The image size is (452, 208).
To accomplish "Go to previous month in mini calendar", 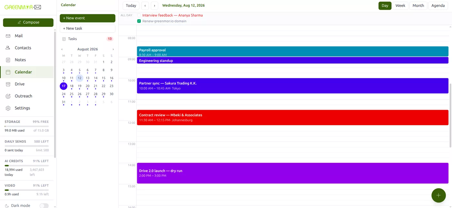I will coord(62,49).
